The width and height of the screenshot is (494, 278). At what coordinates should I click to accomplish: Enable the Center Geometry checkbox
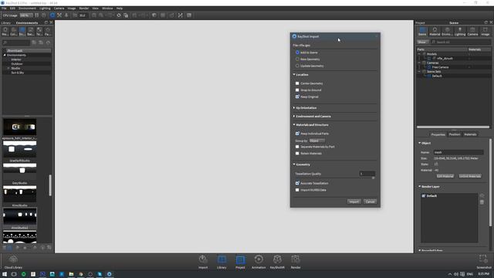tap(297, 83)
